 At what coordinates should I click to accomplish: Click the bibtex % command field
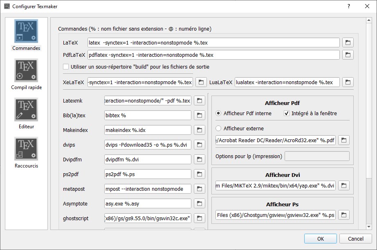(148, 115)
